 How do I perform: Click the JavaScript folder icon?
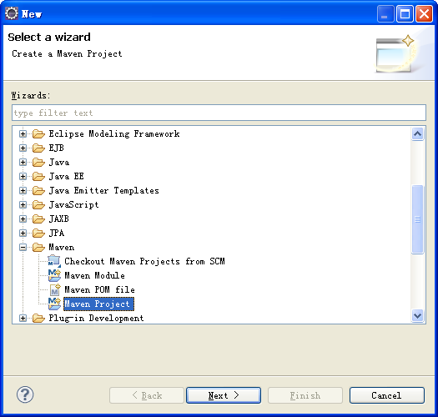point(38,205)
